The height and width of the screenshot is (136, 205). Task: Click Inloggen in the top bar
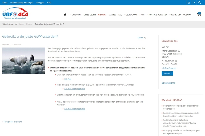40,3
